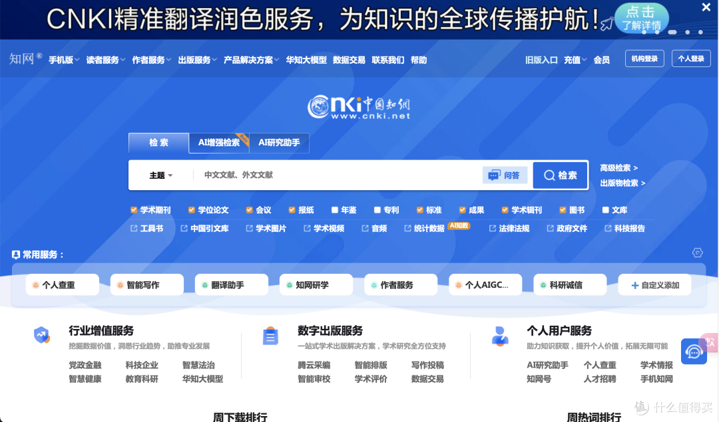Image resolution: width=719 pixels, height=422 pixels.
Task: Click the magnifier 检索 search button
Action: tap(561, 175)
